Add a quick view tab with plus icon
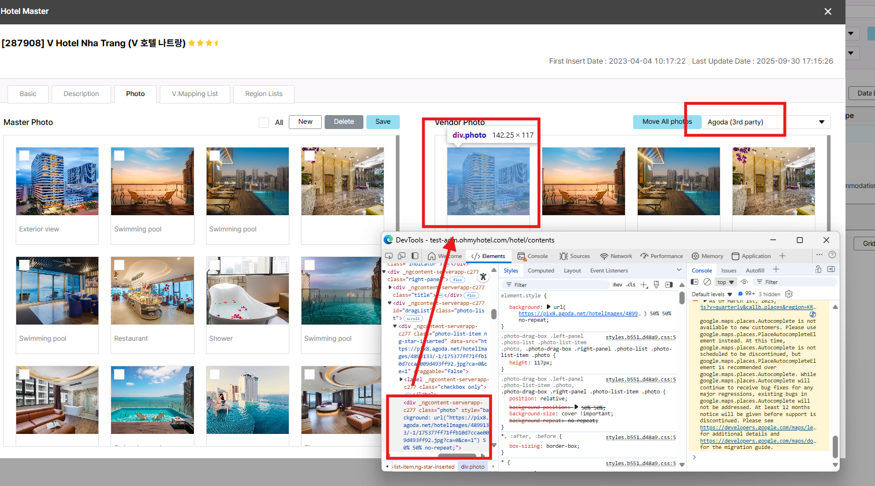Image resolution: width=875 pixels, height=486 pixels. [776, 270]
